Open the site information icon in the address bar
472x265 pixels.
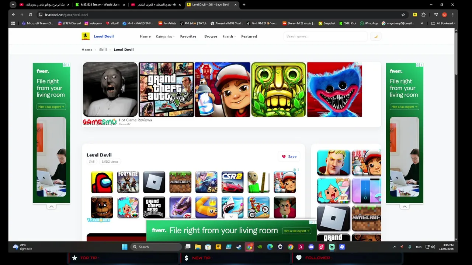(40, 15)
